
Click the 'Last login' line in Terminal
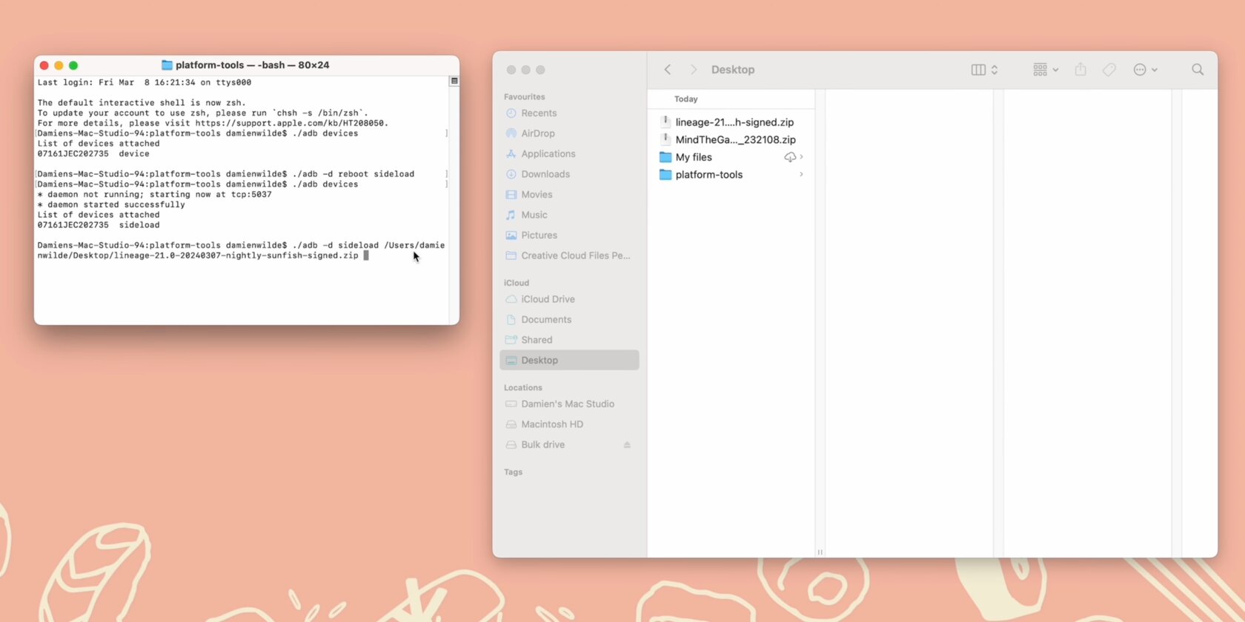pos(145,83)
